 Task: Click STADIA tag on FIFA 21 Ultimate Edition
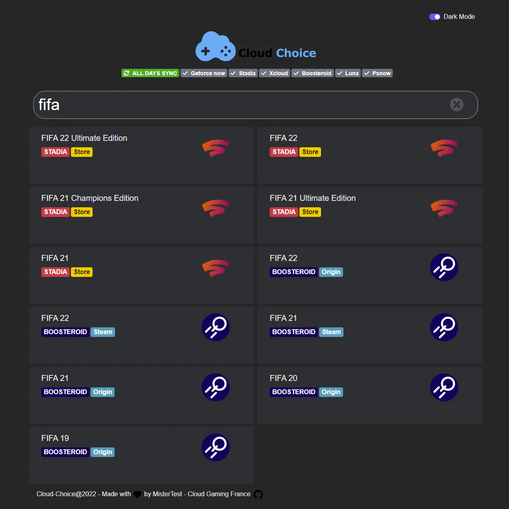click(x=284, y=212)
